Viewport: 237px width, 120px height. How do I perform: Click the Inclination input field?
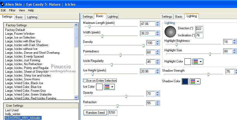point(199,35)
